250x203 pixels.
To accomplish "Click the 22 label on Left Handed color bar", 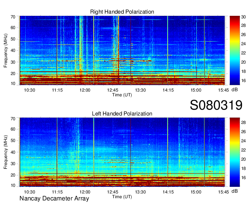I will pyautogui.click(x=243, y=150).
